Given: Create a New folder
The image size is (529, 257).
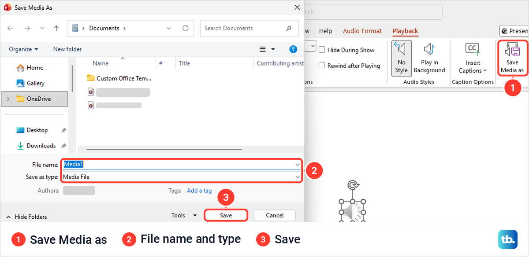Looking at the screenshot, I should pyautogui.click(x=67, y=49).
